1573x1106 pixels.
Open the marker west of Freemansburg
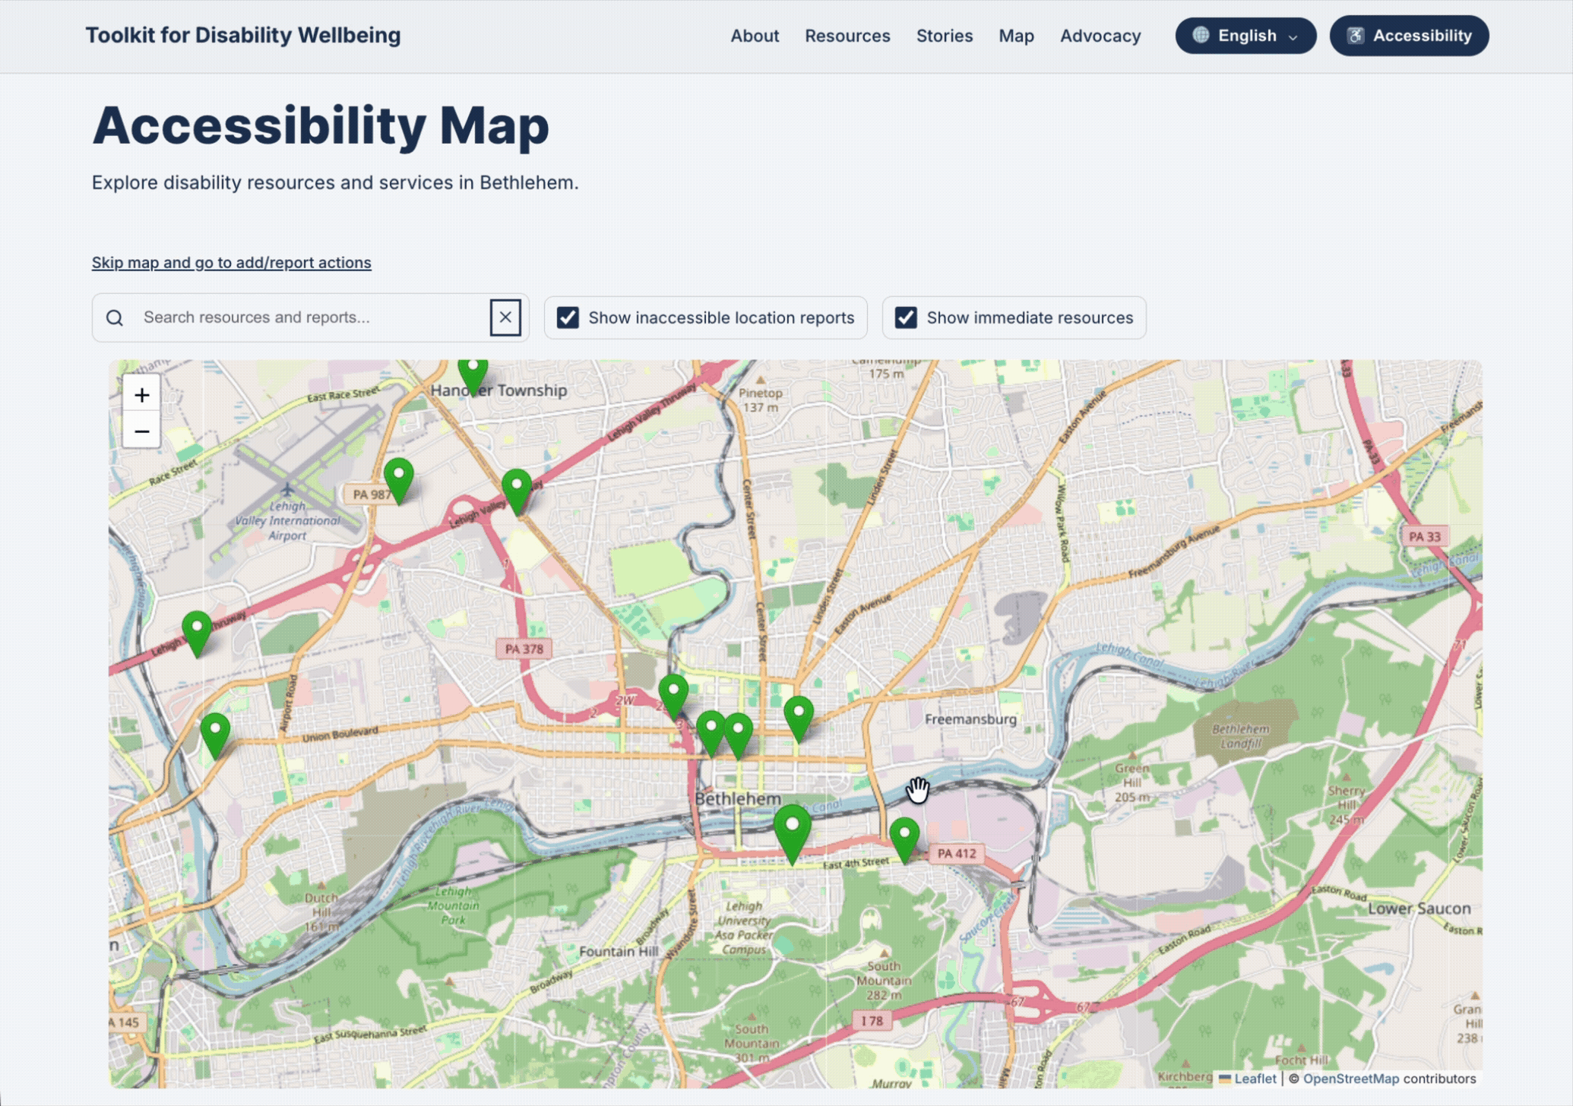799,719
